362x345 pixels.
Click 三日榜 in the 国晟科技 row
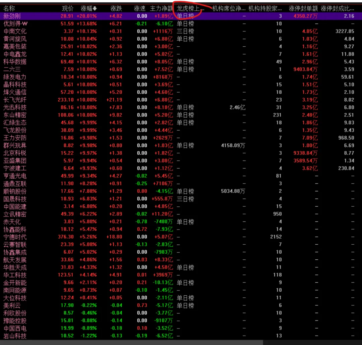pyautogui.click(x=185, y=199)
